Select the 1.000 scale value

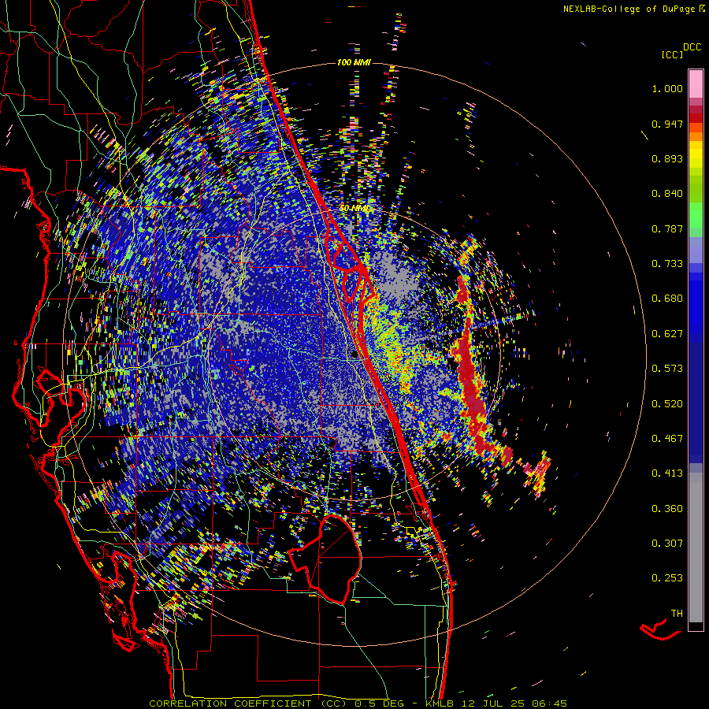[x=667, y=88]
